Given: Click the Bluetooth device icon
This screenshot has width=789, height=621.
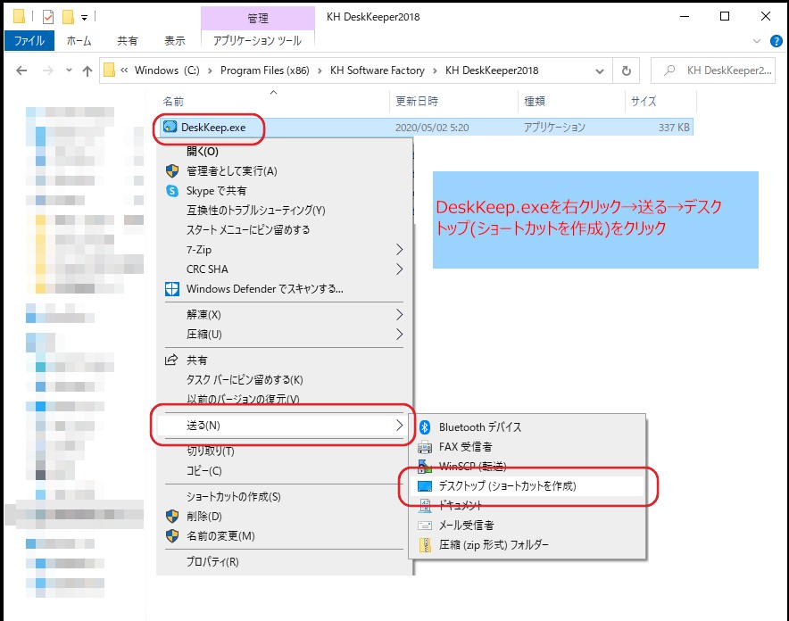Looking at the screenshot, I should point(425,426).
